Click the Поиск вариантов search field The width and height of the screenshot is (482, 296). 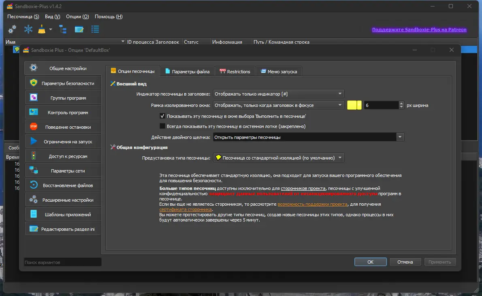tap(63, 262)
